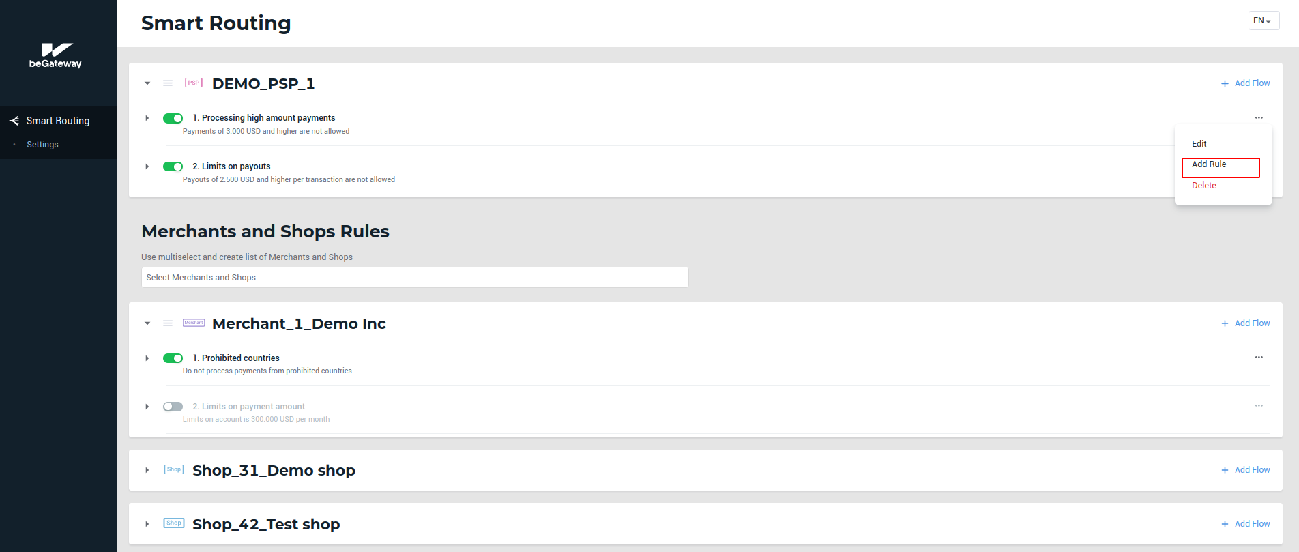Open more options for Prohibited countries flow

click(x=1259, y=358)
